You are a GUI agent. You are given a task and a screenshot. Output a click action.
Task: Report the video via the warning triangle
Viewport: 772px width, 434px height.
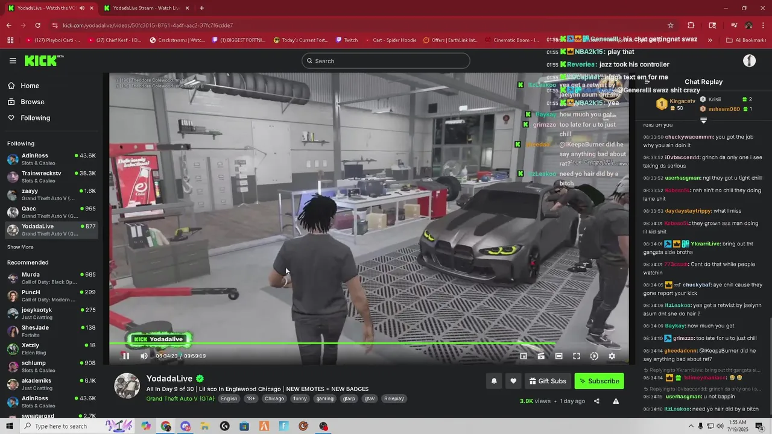click(x=616, y=401)
